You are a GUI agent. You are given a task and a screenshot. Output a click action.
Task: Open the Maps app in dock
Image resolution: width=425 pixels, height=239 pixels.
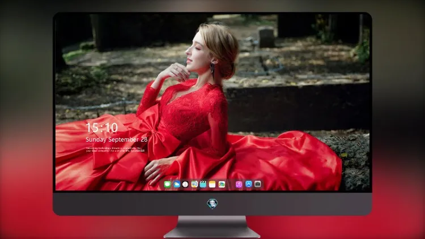[x=194, y=185]
